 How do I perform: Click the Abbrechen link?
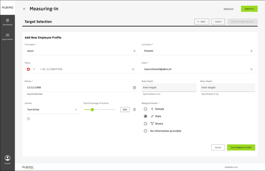[x=229, y=9]
